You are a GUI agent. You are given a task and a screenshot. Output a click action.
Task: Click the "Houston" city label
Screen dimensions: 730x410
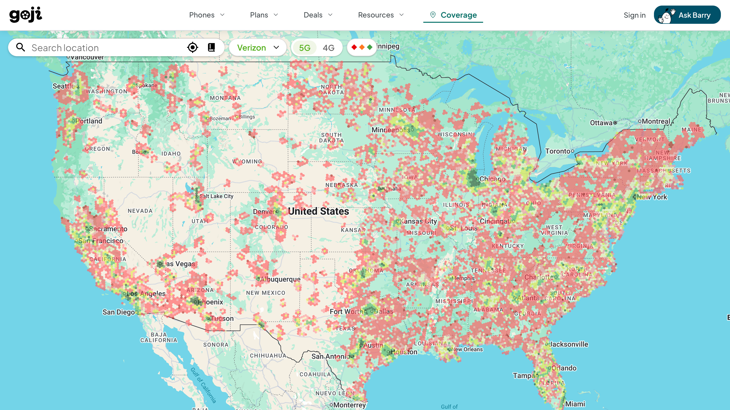[404, 352]
